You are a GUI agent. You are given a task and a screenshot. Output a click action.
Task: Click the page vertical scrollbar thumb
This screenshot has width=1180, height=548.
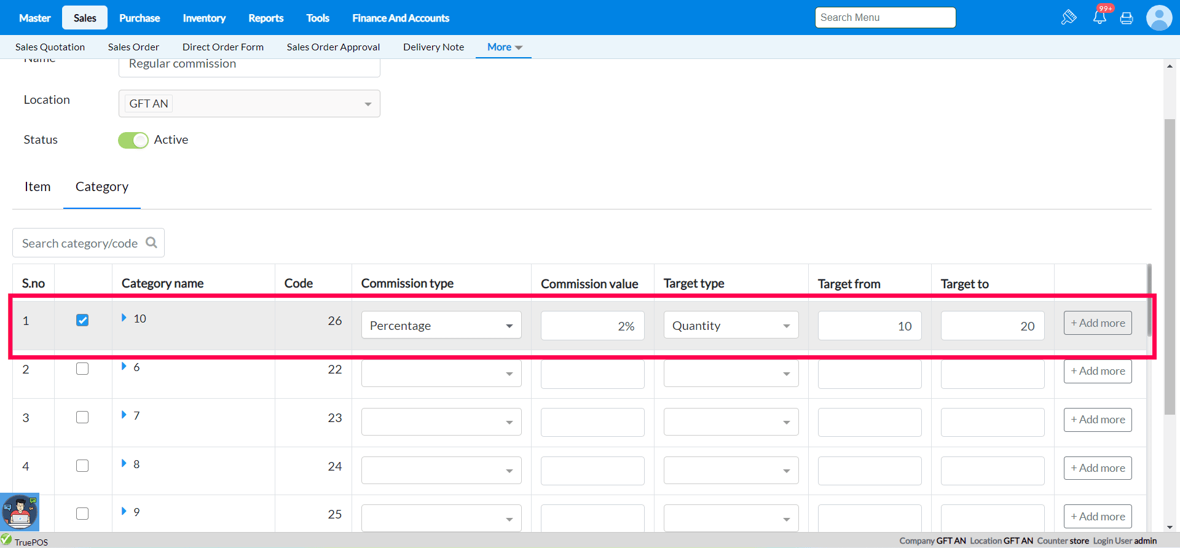[1170, 267]
